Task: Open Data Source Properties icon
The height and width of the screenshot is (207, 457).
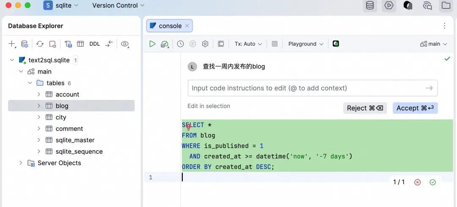Action: point(25,44)
